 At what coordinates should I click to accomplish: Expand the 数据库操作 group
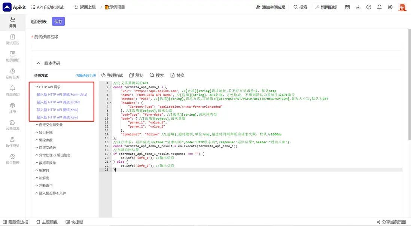click(x=46, y=163)
